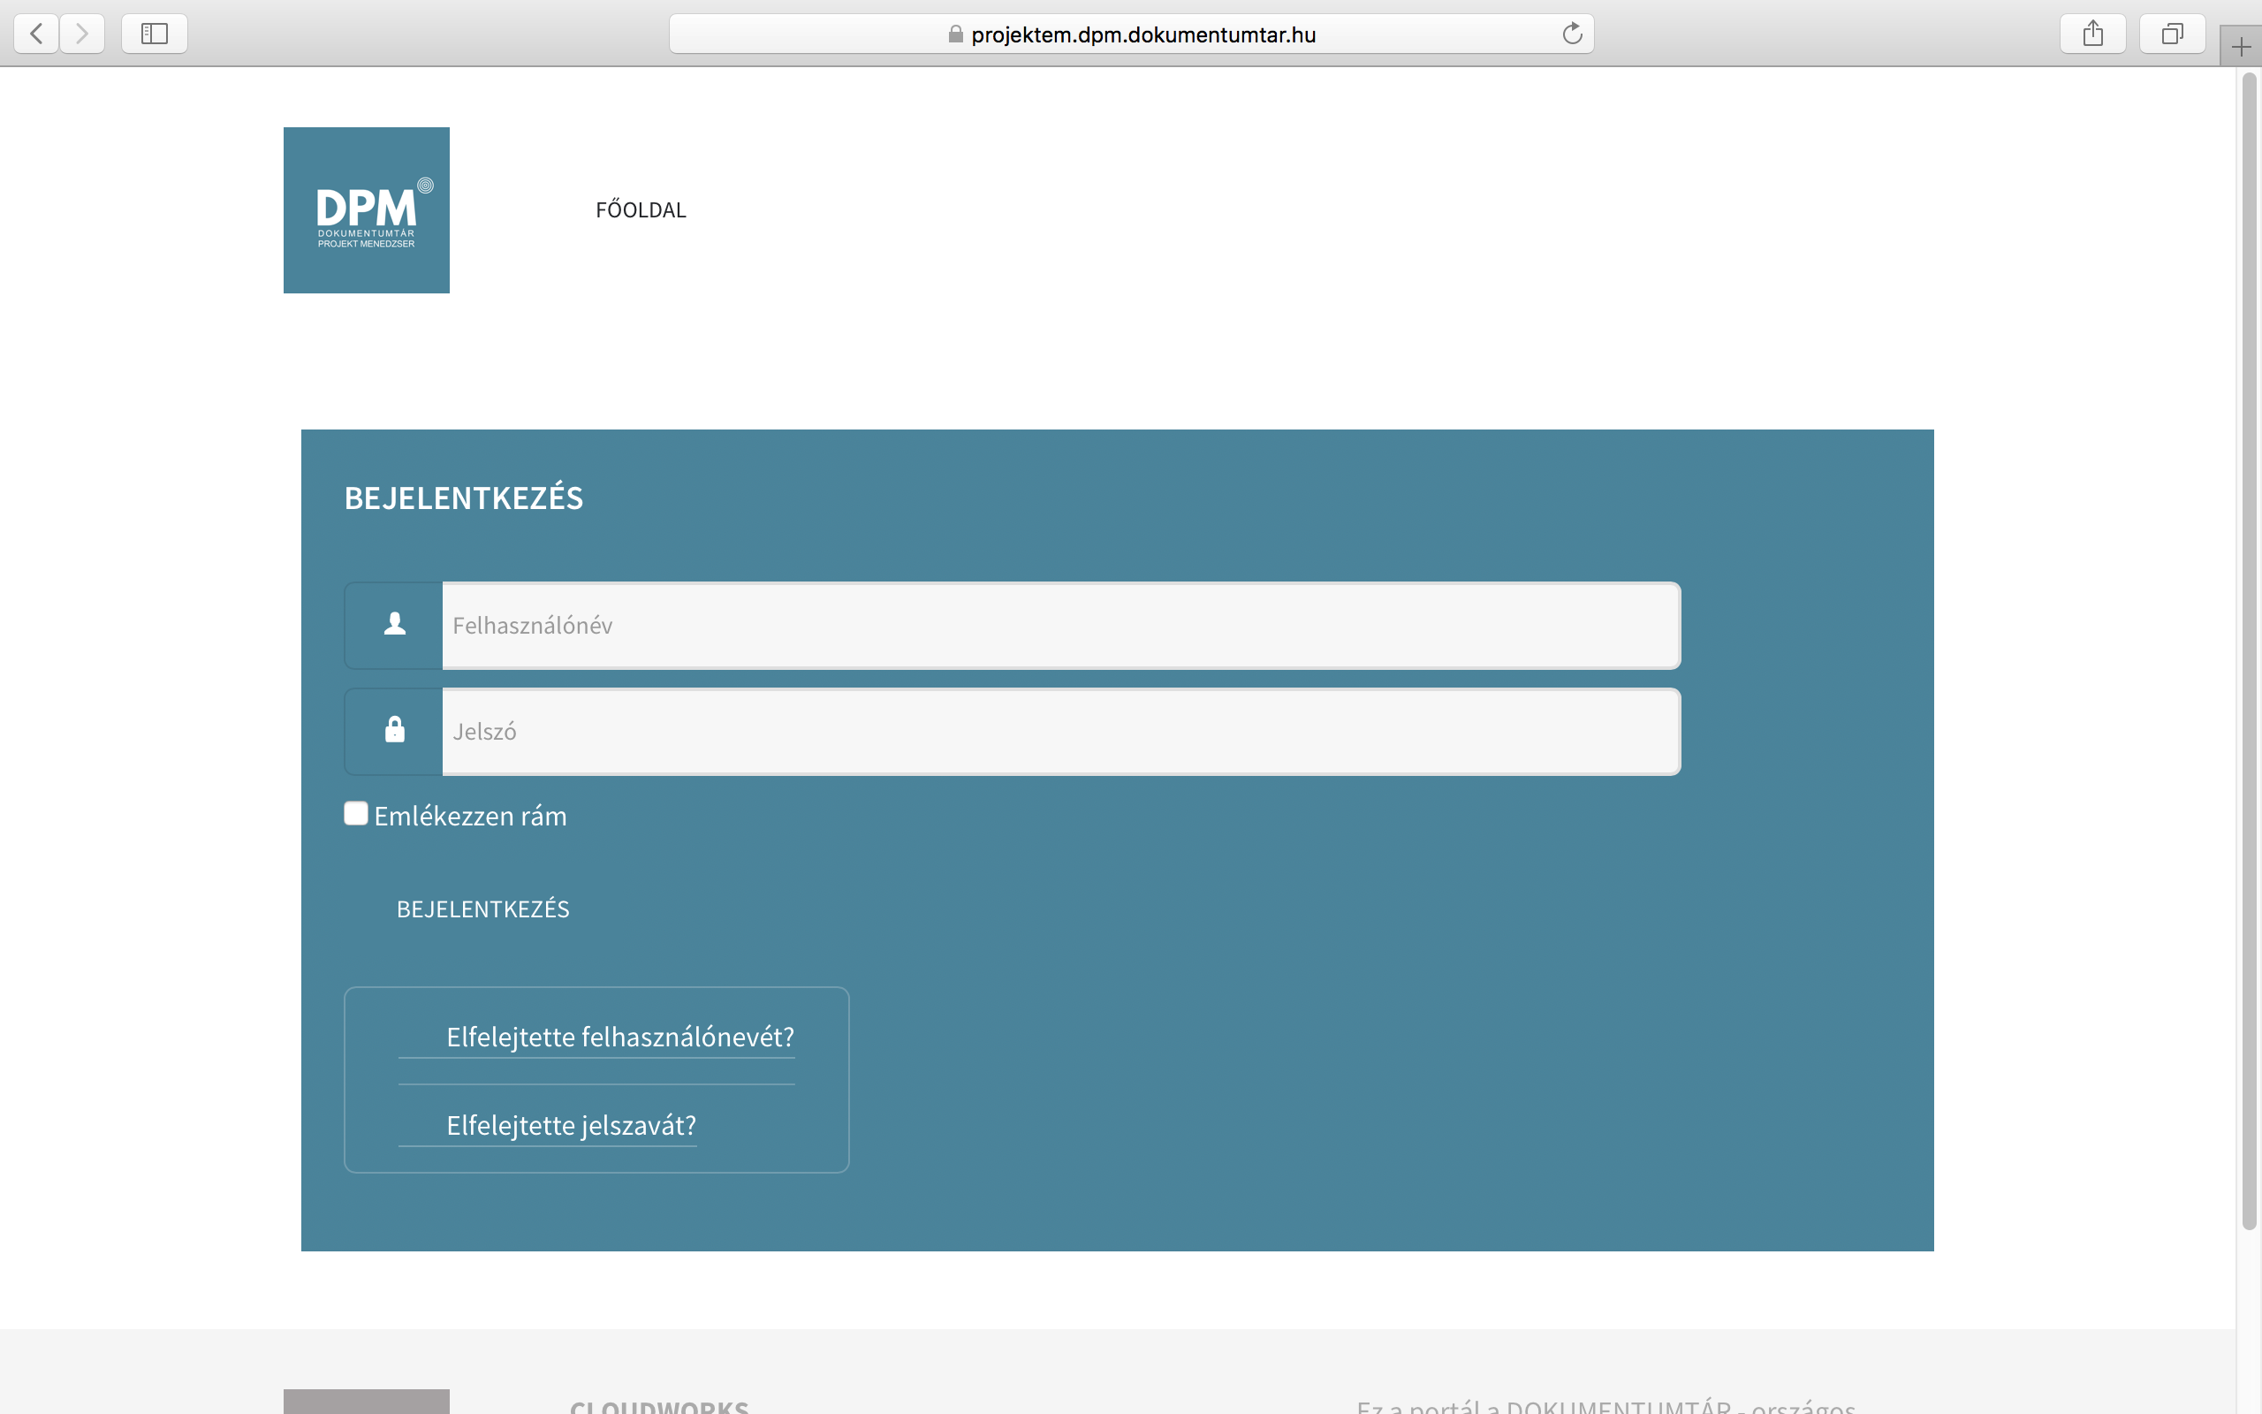Viewport: 2262px width, 1414px height.
Task: Click the CLOUDWORKS footer heading
Action: pos(659,1405)
